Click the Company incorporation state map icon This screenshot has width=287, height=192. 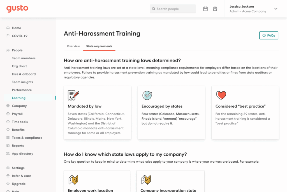(146, 180)
